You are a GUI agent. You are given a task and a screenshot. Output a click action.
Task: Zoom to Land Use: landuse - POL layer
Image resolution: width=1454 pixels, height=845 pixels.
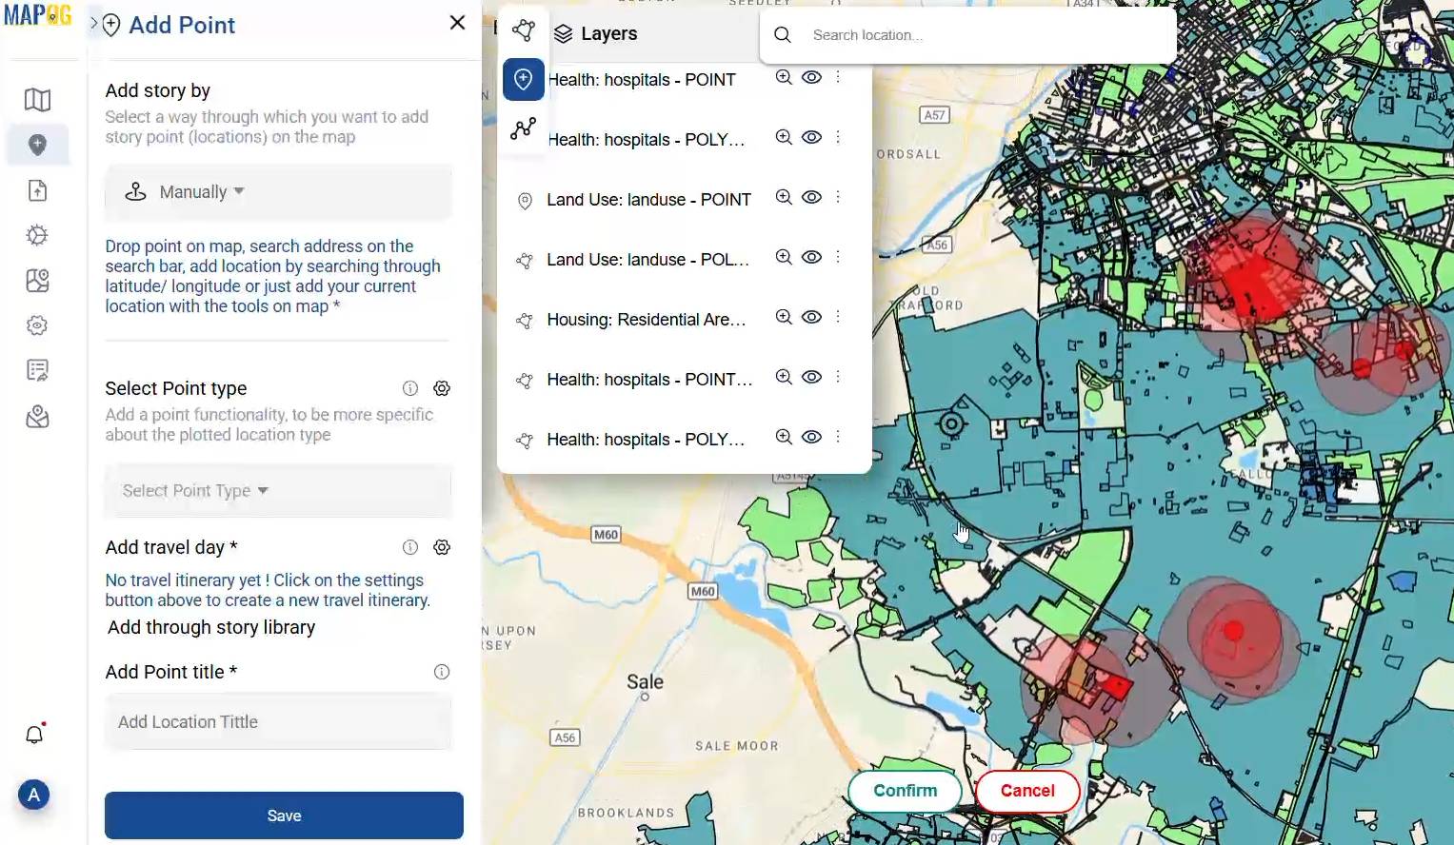[784, 257]
